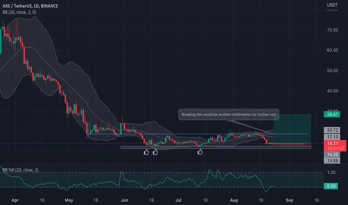The width and height of the screenshot is (348, 205).
Task: Click the 13.55 price label
Action: (x=332, y=161)
